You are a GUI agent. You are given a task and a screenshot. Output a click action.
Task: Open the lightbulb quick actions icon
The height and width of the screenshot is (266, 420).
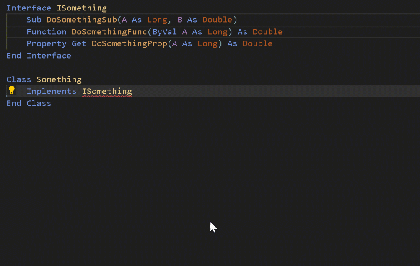point(11,90)
